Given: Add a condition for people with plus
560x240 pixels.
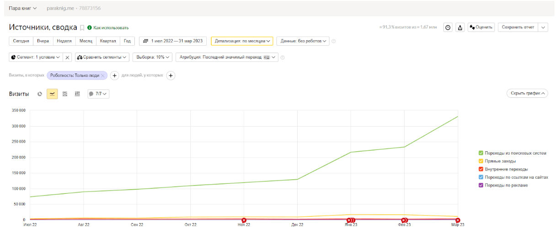Looking at the screenshot, I should (171, 75).
